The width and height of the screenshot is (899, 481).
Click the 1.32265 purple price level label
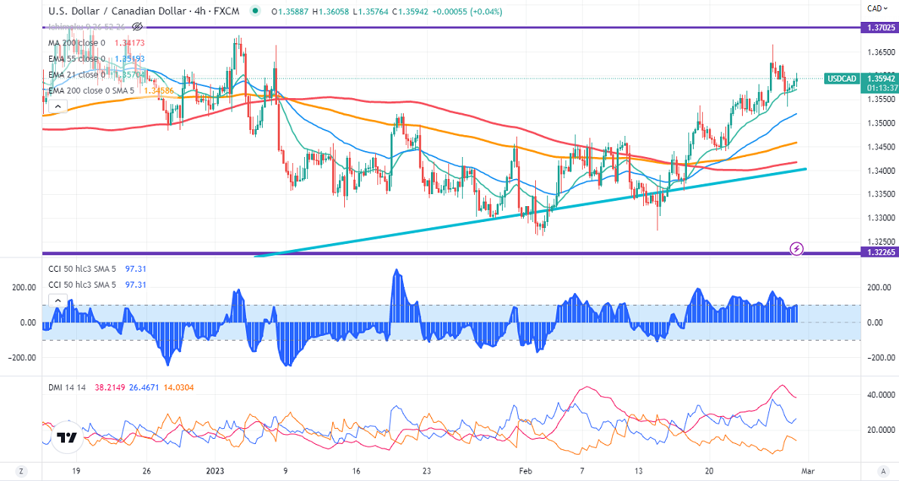(879, 252)
